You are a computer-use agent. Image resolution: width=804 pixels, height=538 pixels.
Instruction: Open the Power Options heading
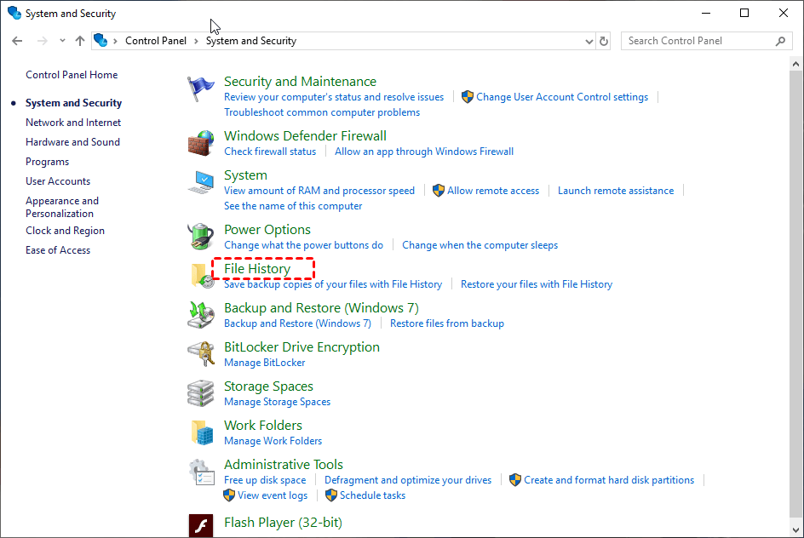(x=267, y=230)
